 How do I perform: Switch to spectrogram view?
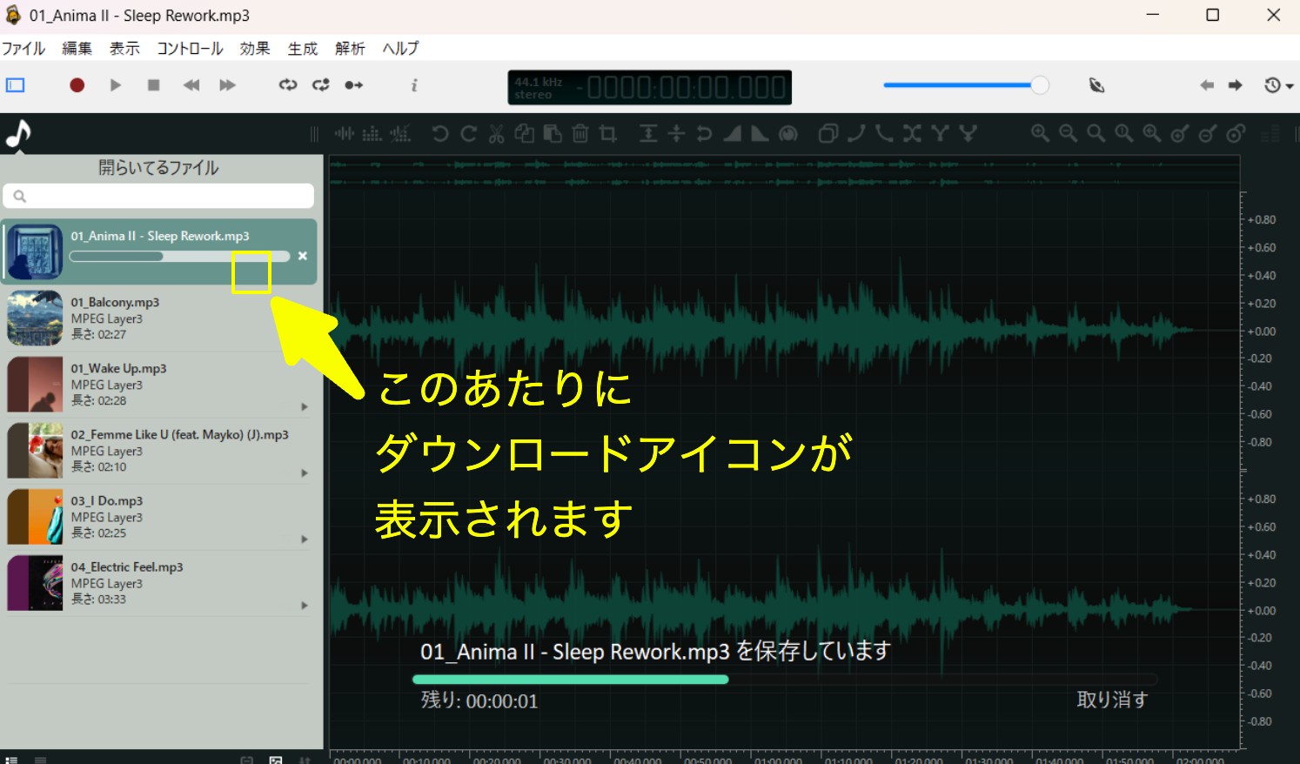click(x=372, y=133)
